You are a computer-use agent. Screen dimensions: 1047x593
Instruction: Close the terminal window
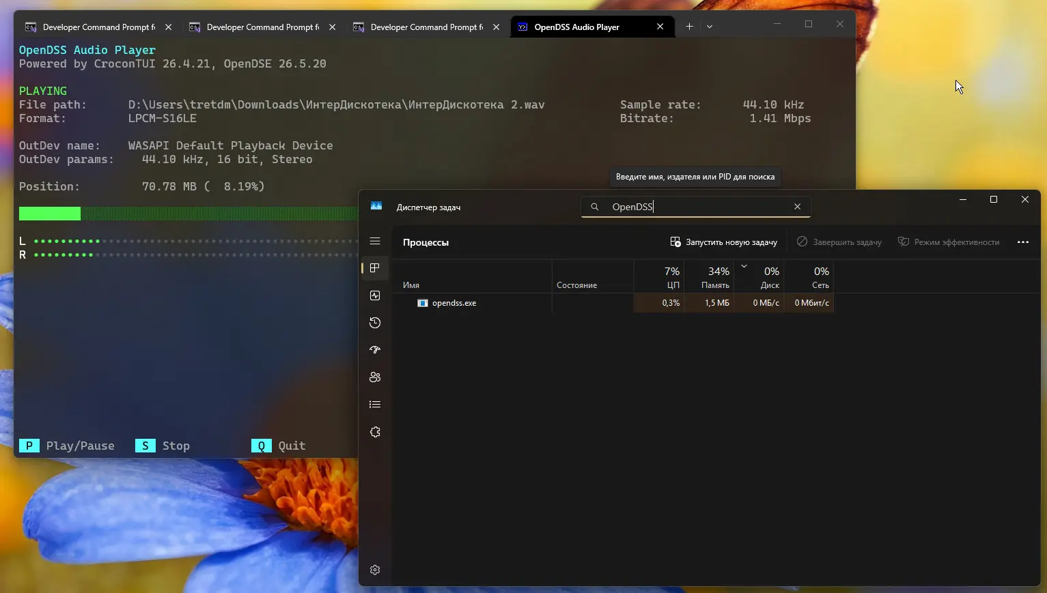tap(840, 24)
